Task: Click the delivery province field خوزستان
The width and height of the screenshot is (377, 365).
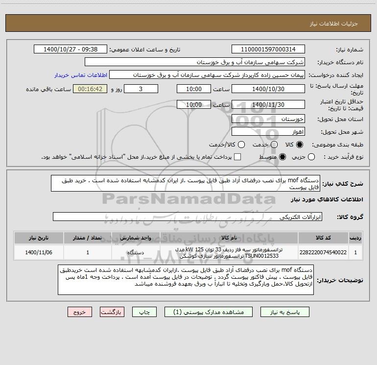Action: pos(268,119)
